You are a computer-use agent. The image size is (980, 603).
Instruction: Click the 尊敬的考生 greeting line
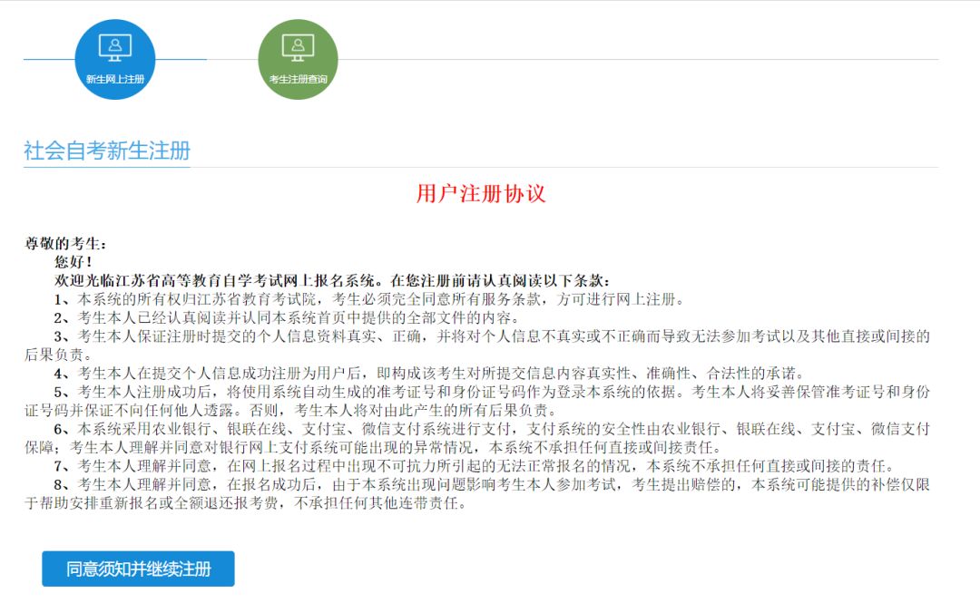click(65, 243)
